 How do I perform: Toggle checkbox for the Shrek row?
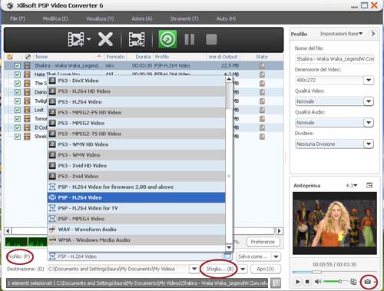pos(18,137)
